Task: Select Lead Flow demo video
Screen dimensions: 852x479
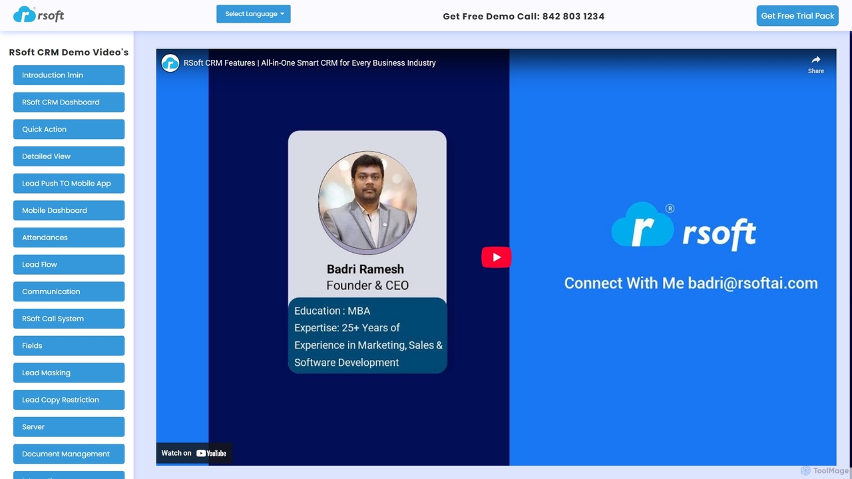Action: pyautogui.click(x=69, y=265)
